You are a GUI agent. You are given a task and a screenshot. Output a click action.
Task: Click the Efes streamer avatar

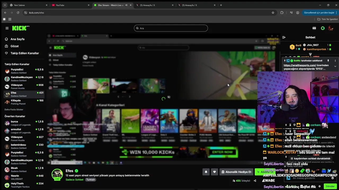(57, 174)
